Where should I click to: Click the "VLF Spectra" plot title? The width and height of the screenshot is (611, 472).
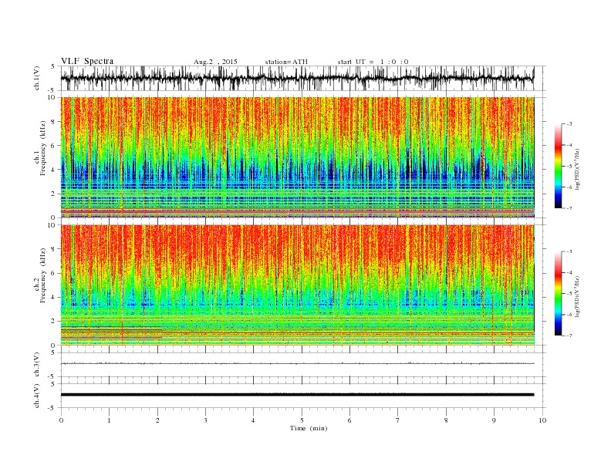[87, 61]
